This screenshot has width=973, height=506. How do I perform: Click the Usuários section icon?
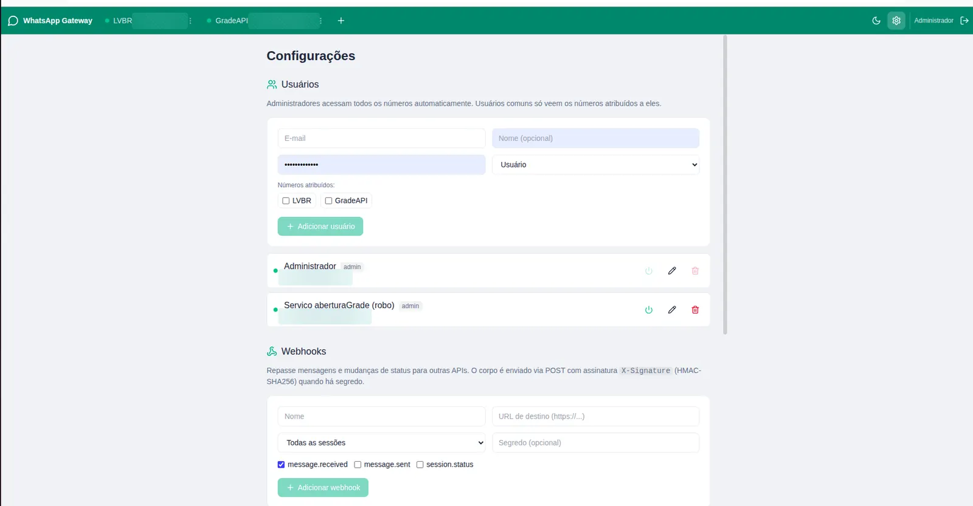click(x=272, y=84)
